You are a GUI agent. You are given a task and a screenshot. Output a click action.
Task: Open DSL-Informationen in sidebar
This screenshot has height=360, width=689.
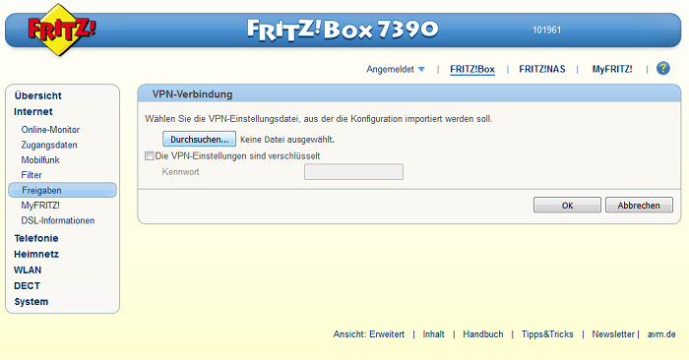(x=58, y=220)
